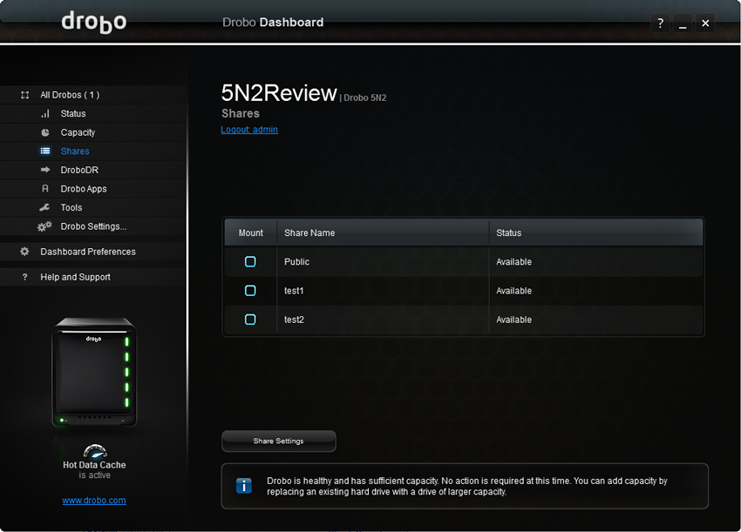This screenshot has width=741, height=532.
Task: Close the Drobo Dashboard window
Action: (x=705, y=23)
